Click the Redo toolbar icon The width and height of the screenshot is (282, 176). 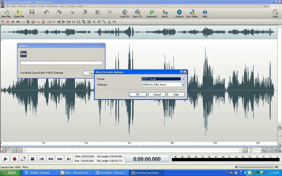click(x=59, y=14)
